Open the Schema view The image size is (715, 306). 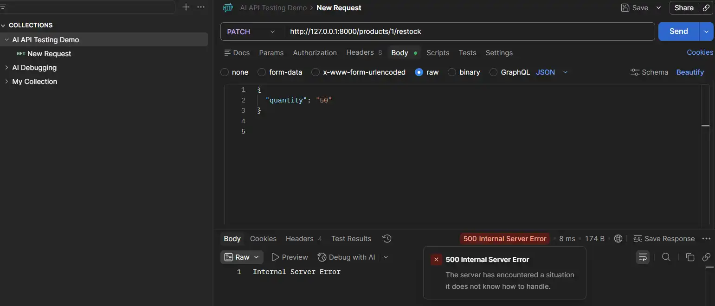coord(649,72)
